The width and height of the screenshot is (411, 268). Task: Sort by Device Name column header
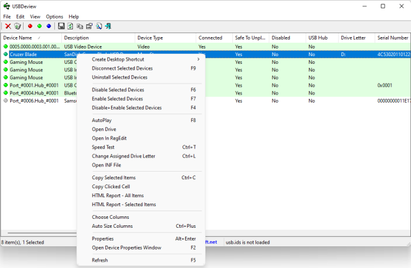[x=19, y=38]
